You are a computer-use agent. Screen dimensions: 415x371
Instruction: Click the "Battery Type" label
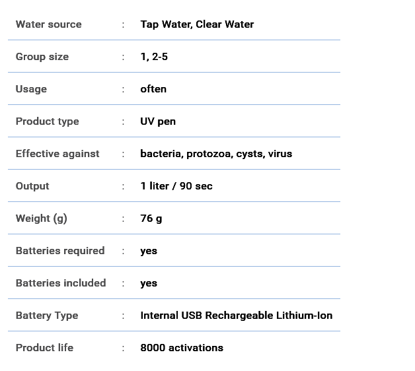pyautogui.click(x=47, y=316)
